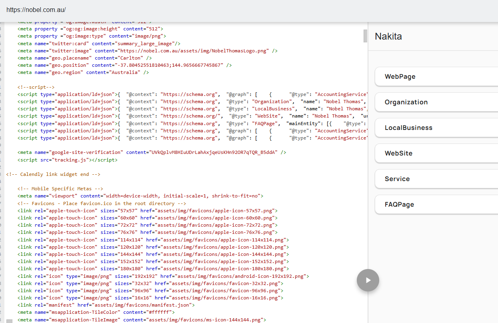Select the favicon-32x32 icon link line

150,283
